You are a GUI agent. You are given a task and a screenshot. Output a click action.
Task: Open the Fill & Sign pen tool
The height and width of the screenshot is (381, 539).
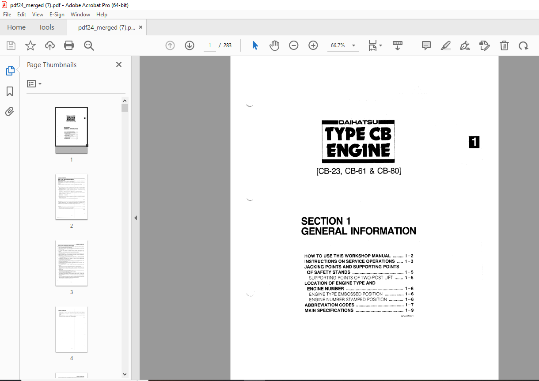[465, 45]
